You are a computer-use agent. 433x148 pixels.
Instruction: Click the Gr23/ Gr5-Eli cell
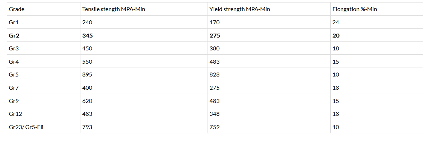coord(26,127)
